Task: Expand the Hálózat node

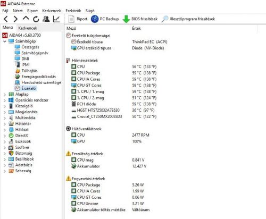Action: (5, 130)
